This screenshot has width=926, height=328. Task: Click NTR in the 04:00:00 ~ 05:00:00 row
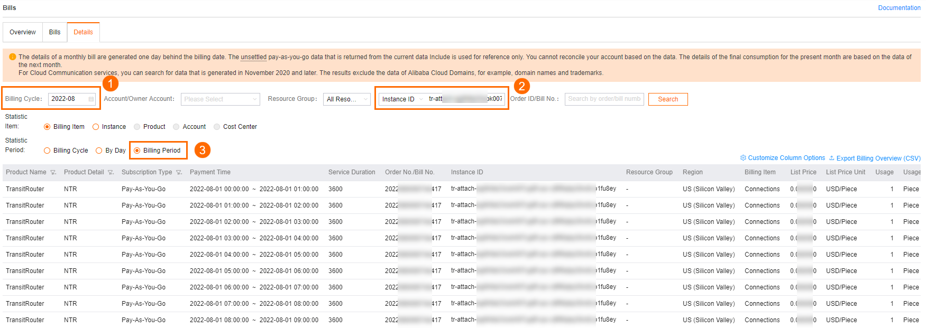70,255
